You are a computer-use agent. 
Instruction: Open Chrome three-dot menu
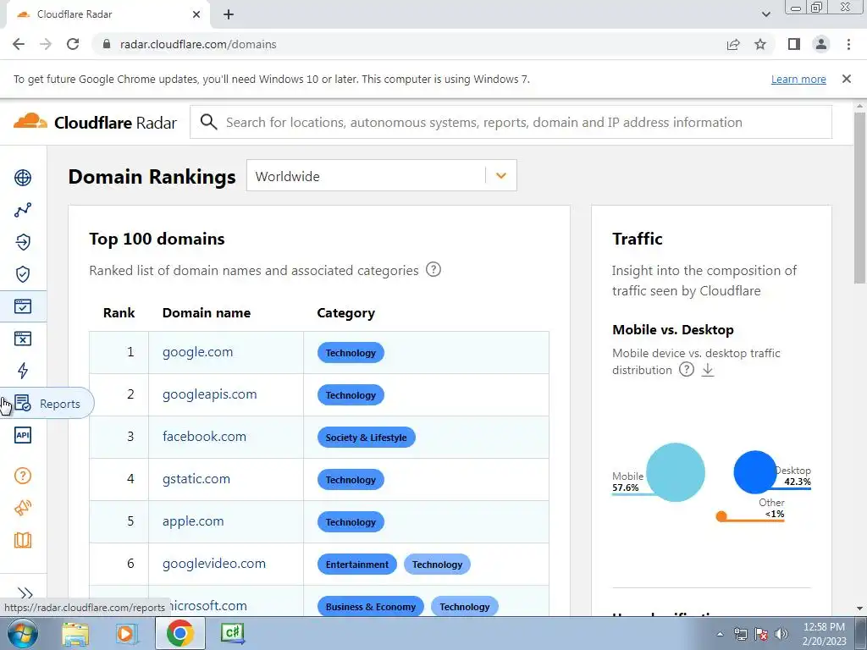tap(848, 44)
